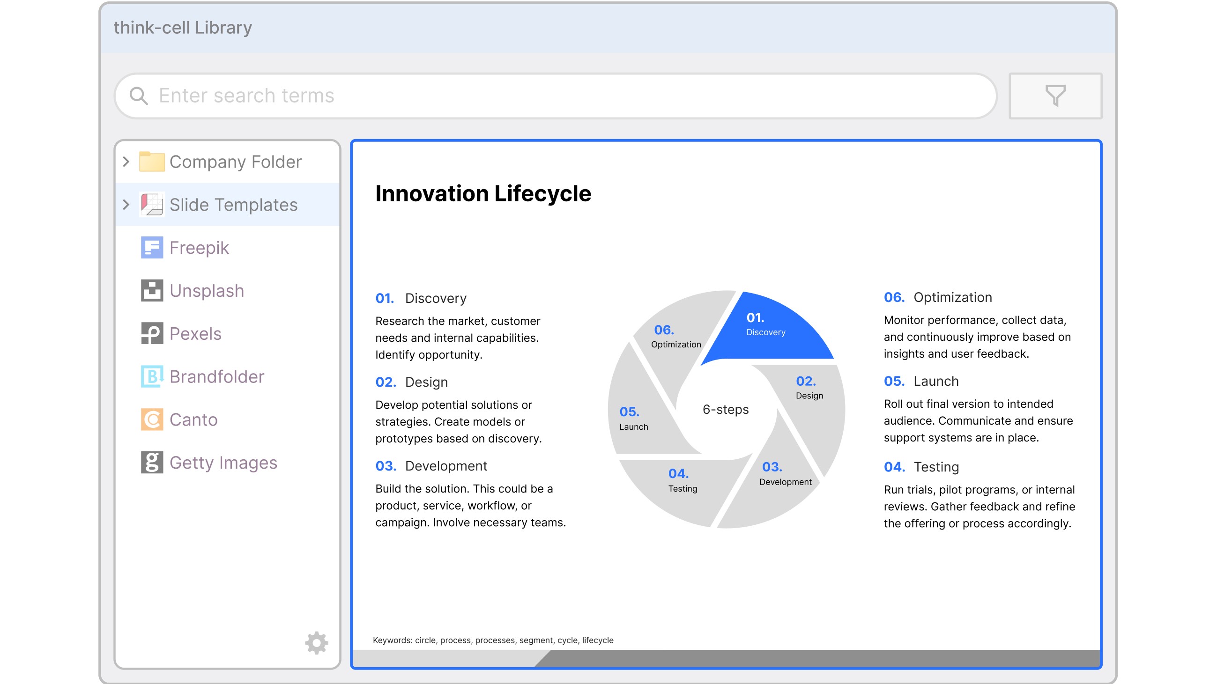Click the Freepik source icon
This screenshot has height=684, width=1217.
[x=152, y=248]
